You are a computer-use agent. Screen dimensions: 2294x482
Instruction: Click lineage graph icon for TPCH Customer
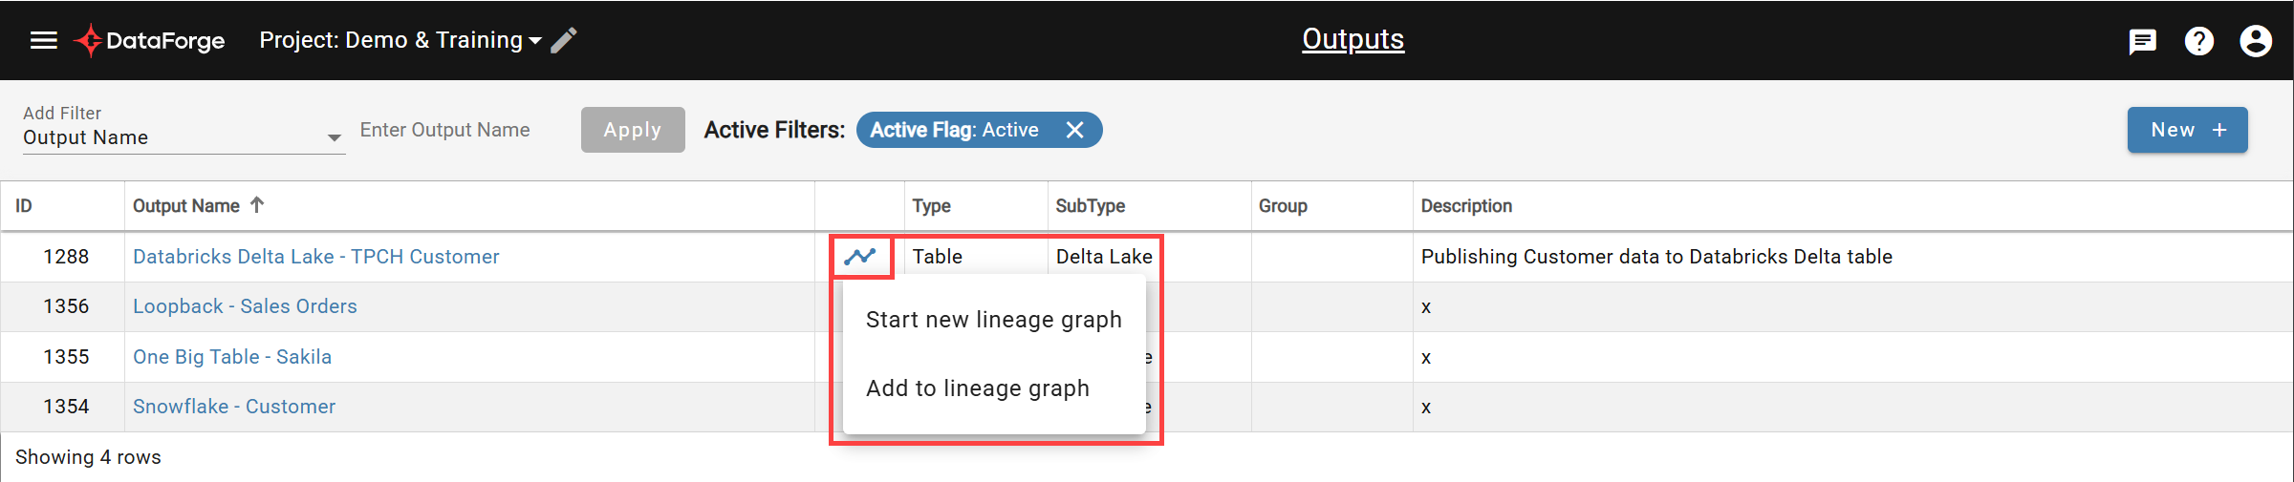click(860, 256)
